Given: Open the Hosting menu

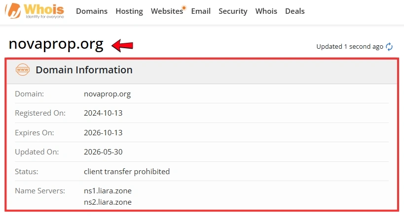Looking at the screenshot, I should (129, 11).
